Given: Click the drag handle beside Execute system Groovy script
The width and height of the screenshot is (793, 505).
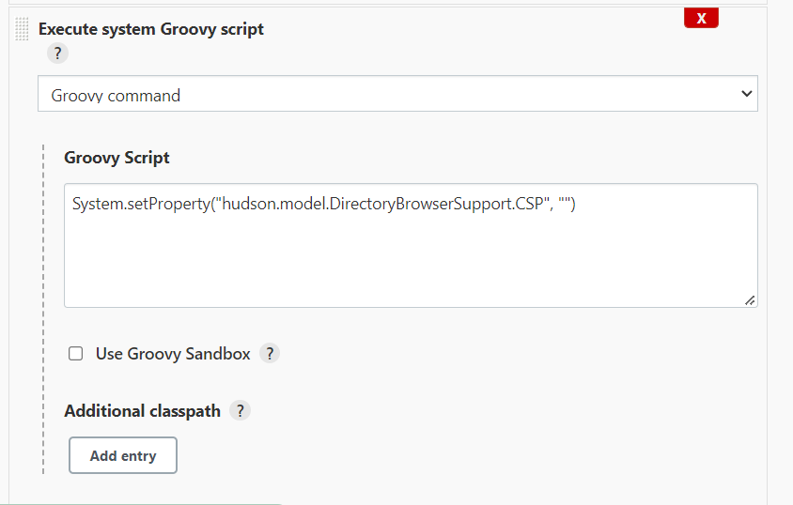Looking at the screenshot, I should pos(23,30).
